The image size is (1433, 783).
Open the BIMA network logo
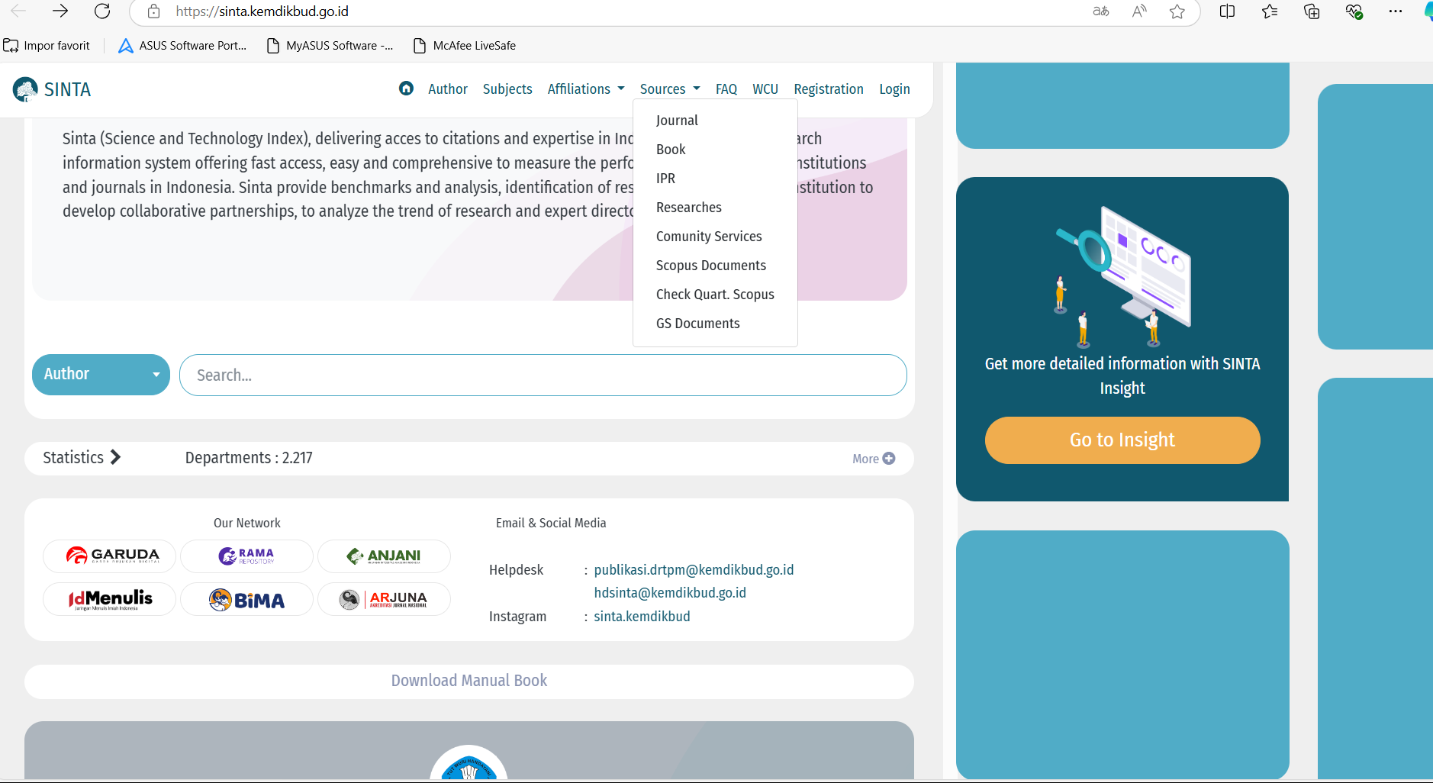(246, 600)
